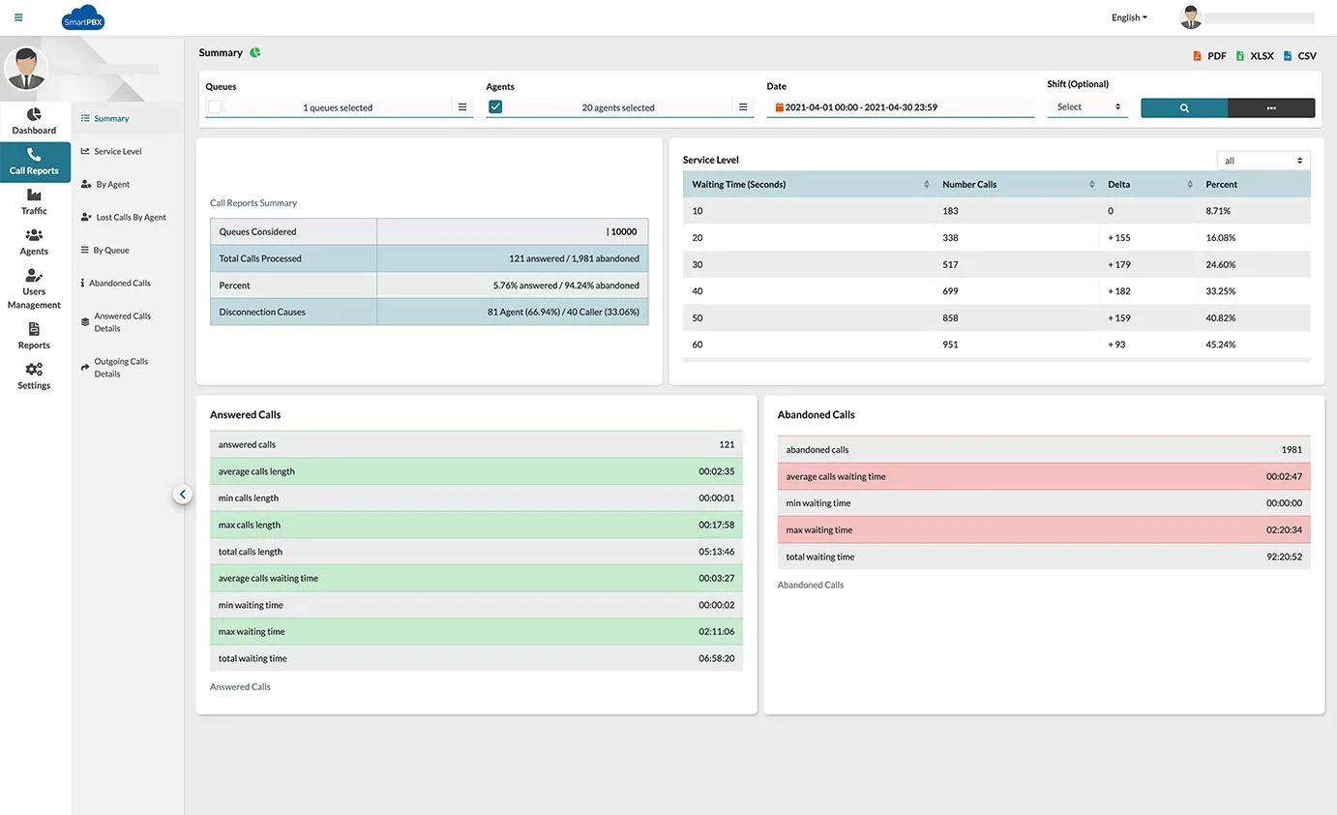This screenshot has width=1337, height=815.
Task: Open the Dashboard section in sidebar
Action: coord(34,121)
